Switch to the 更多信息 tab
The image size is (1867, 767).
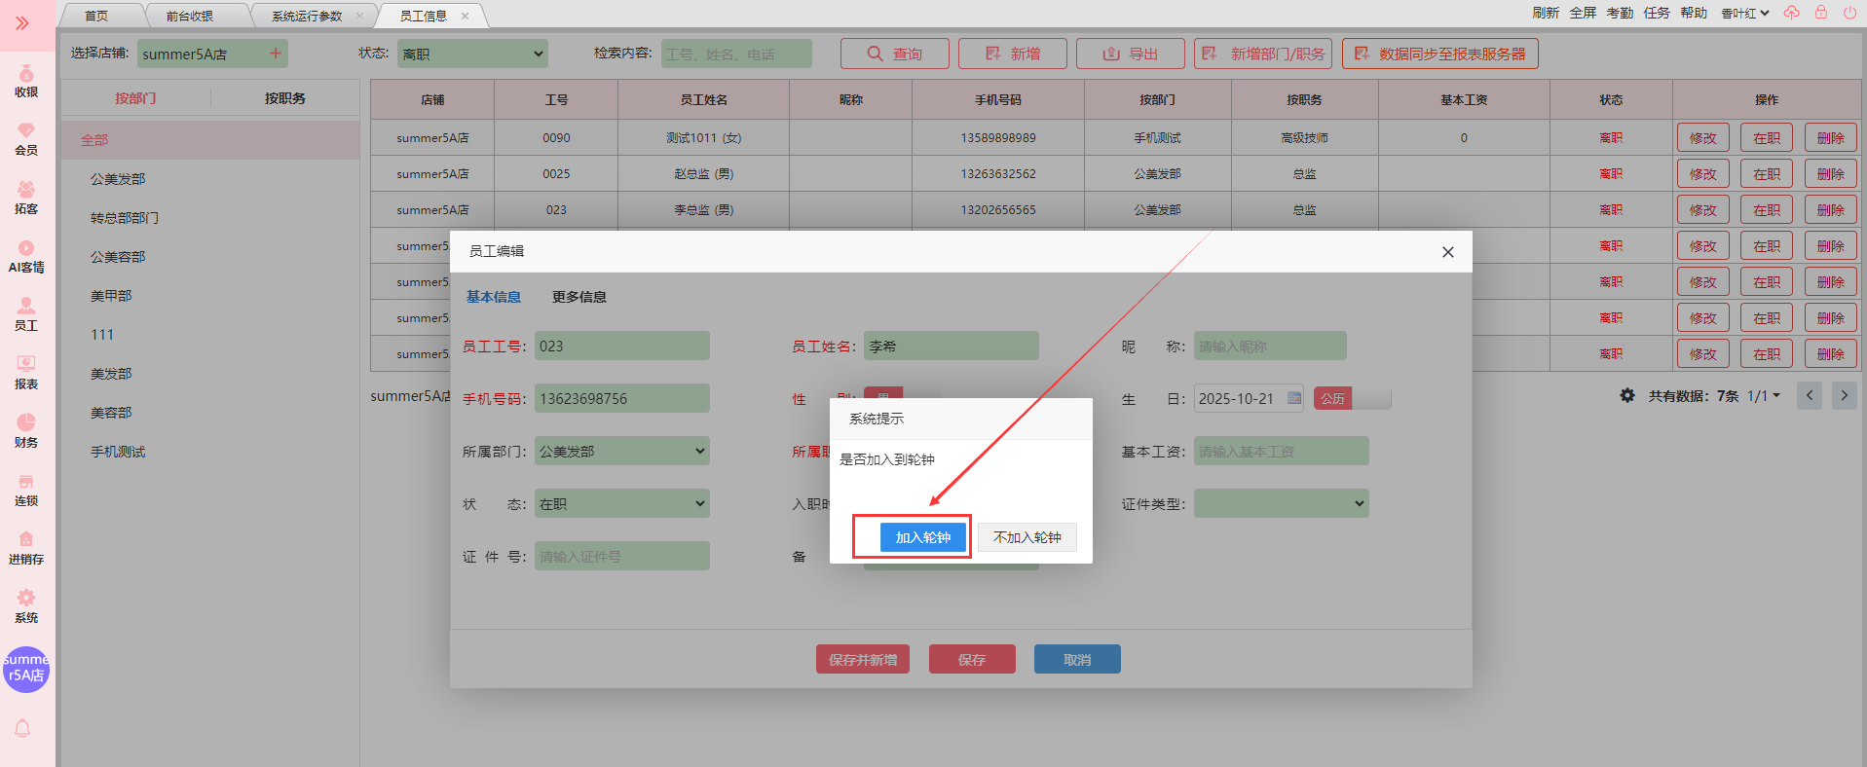coord(579,297)
